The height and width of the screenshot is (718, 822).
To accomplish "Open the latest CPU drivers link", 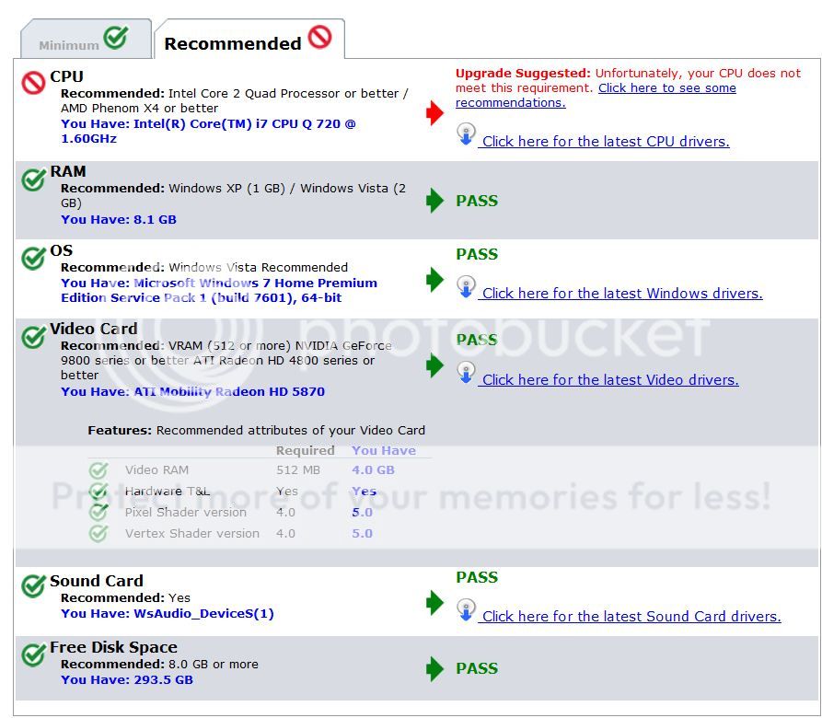I will [x=606, y=142].
